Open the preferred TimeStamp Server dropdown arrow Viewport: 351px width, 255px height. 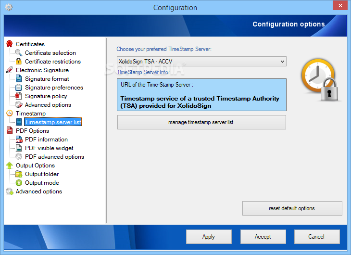[x=282, y=62]
